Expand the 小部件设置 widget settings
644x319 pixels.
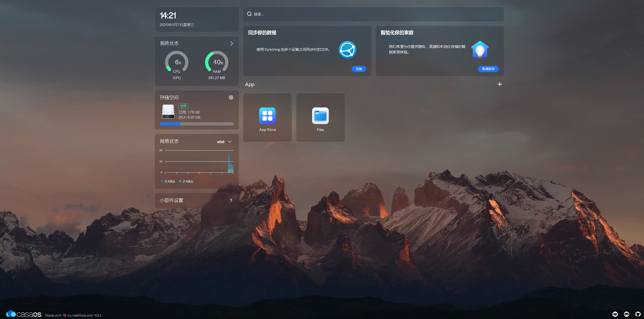coord(231,200)
